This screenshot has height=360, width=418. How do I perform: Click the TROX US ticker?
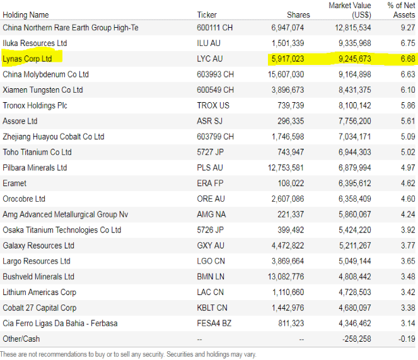[x=213, y=105]
